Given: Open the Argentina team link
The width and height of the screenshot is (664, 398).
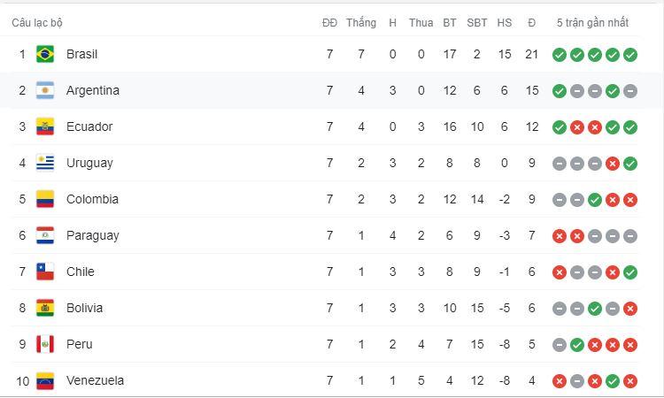Looking at the screenshot, I should click(92, 90).
